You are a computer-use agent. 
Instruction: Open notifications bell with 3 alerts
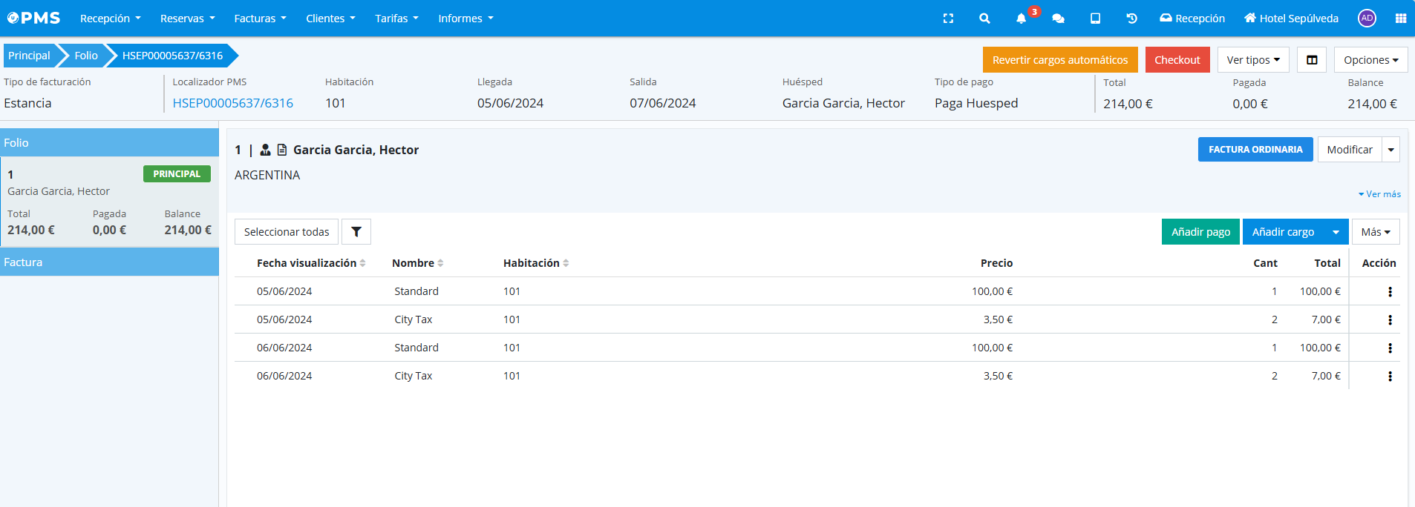coord(1022,19)
